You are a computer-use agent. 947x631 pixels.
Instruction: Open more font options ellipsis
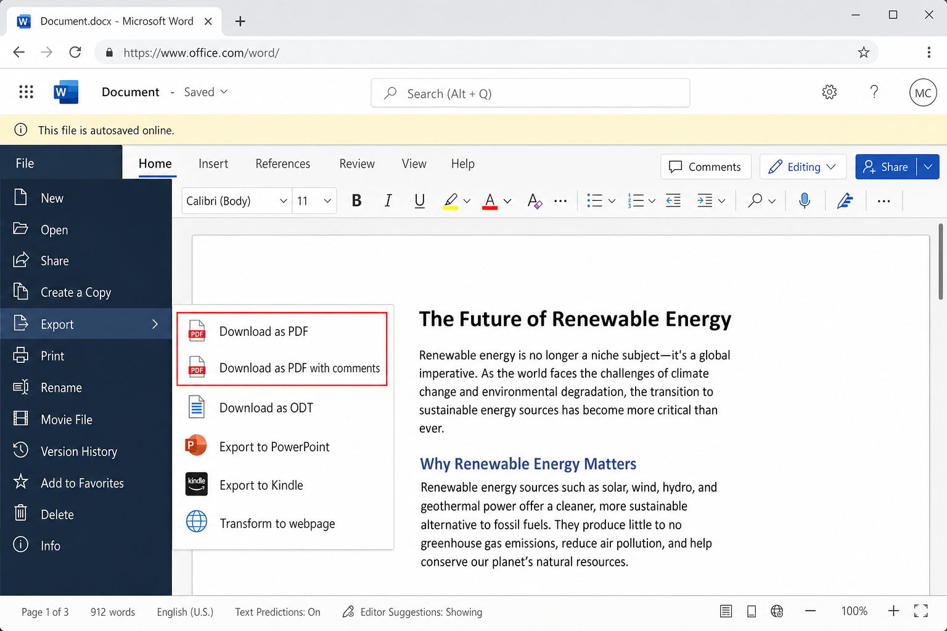560,201
